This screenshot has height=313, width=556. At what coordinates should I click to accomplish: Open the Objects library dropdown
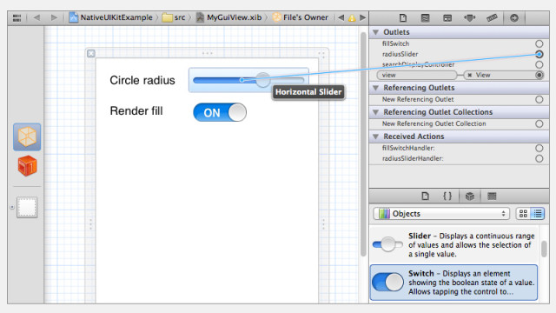[x=441, y=214]
